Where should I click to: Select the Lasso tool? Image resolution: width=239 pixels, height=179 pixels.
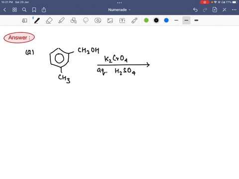tap(86, 20)
